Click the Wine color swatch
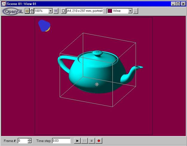This screenshot has height=146, width=187. pos(110,11)
